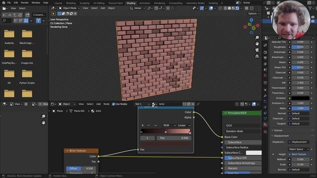The image size is (317, 178).
Task: Open the Texture properties checker tab
Action: click(x=265, y=132)
